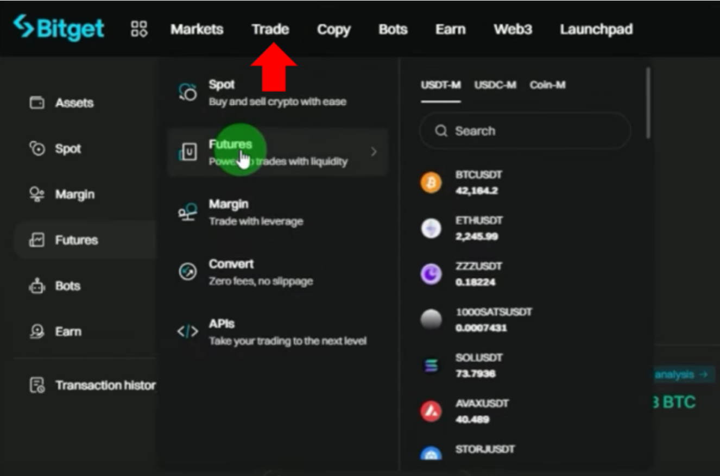The width and height of the screenshot is (720, 476).
Task: Click the search magnifier icon
Action: (441, 131)
